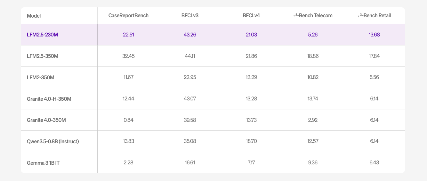This screenshot has width=427, height=181.
Task: Select the Granite 4.0-H-350M model name
Action: coord(49,99)
